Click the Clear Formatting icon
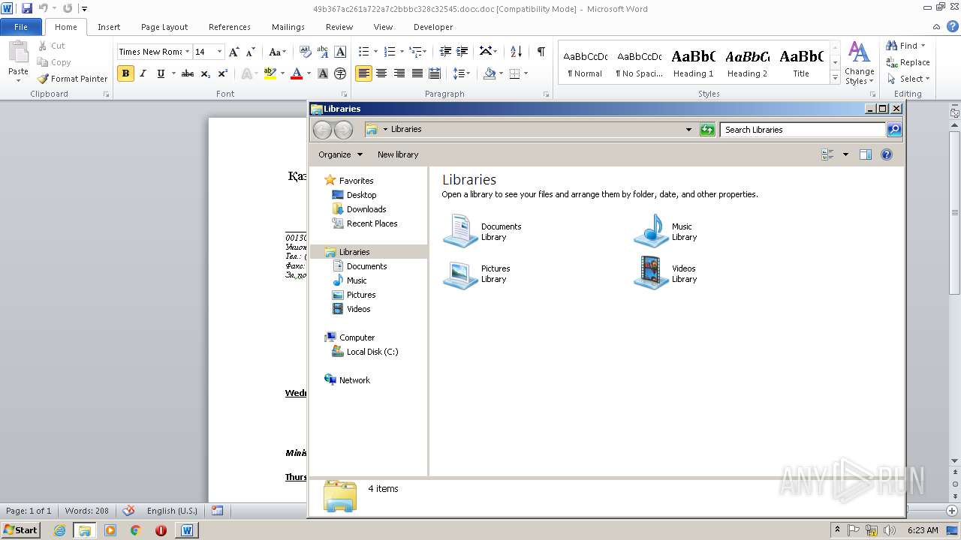The image size is (961, 540). 306,52
